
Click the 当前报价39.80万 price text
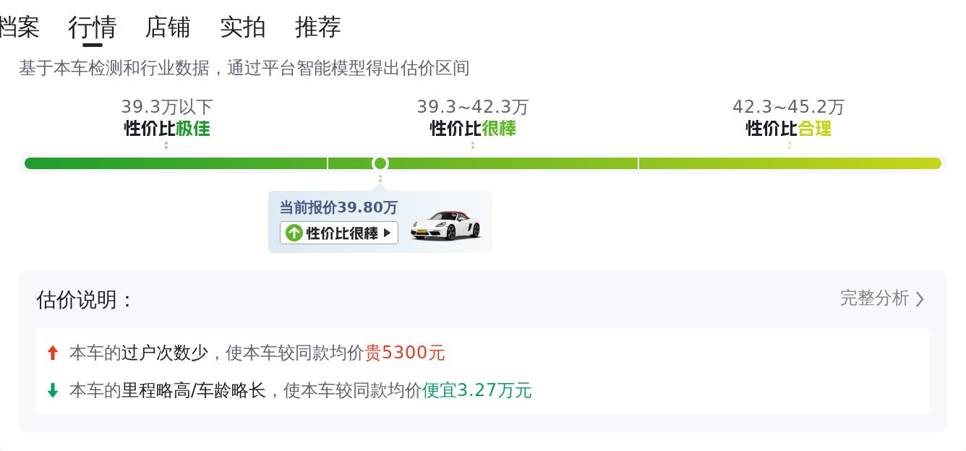338,207
